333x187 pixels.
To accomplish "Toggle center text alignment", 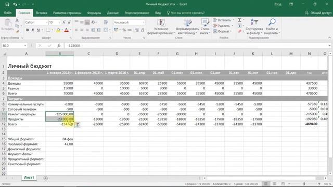I will 82,30.
